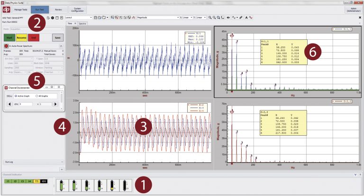Open the Spectra graph tab
Viewport: 364px width, 196px height.
pos(82,23)
